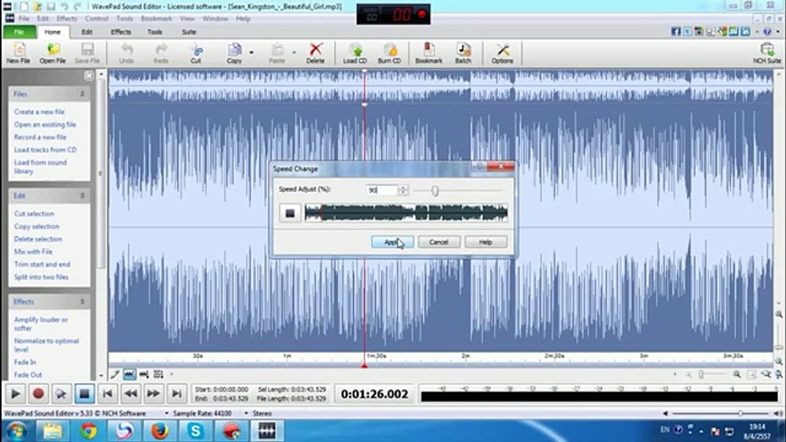786x442 pixels.
Task: Collapse the Files sidebar section
Action: (82, 94)
